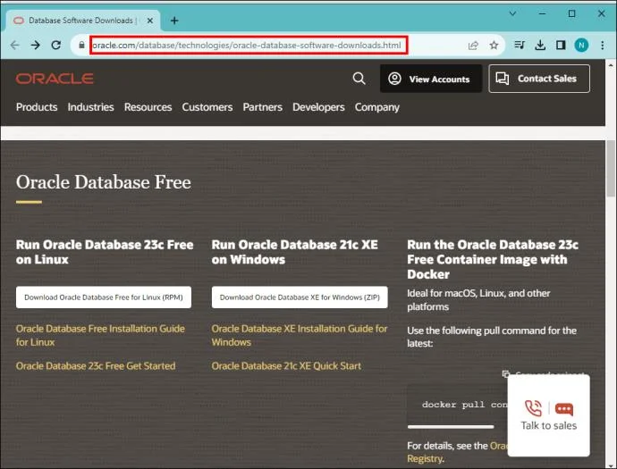
Task: Download Oracle Database Free for Linux (RPM)
Action: tap(104, 297)
